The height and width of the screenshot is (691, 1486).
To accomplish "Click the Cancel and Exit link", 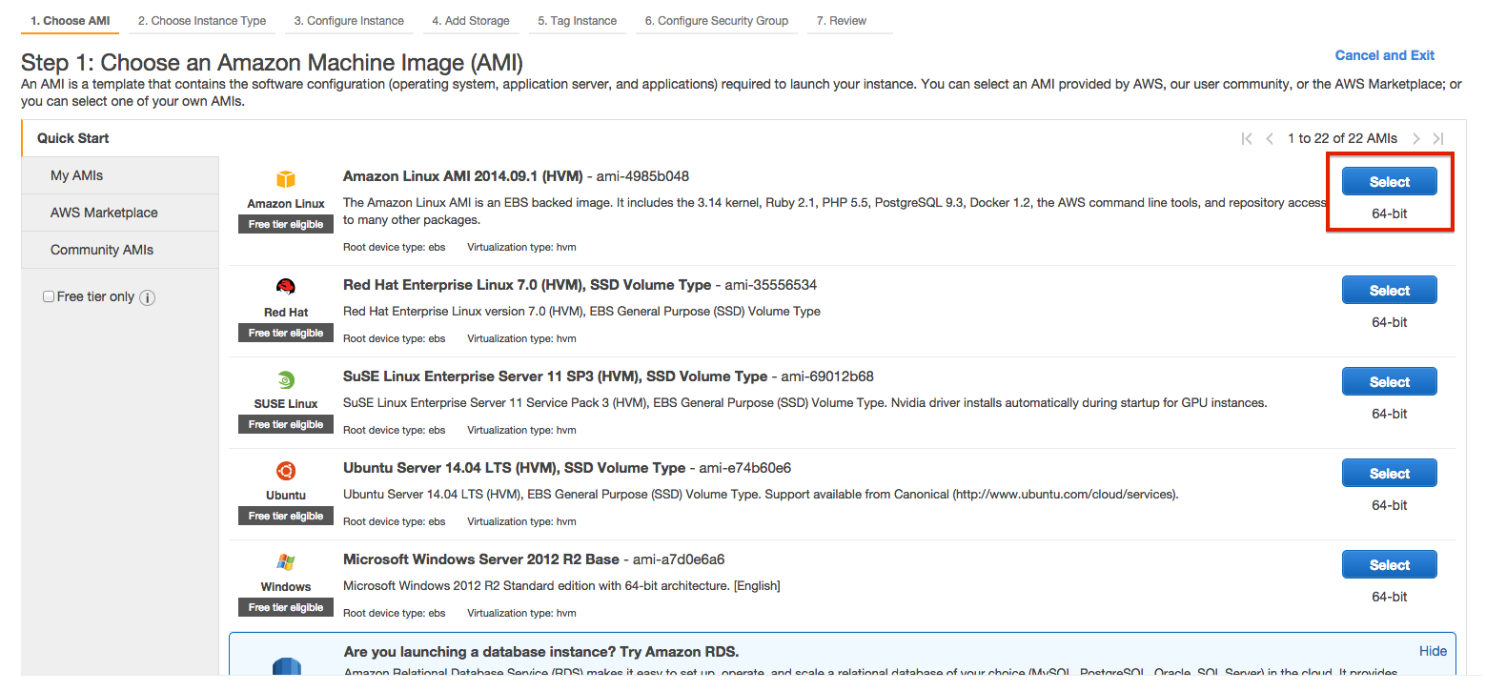I will pyautogui.click(x=1384, y=55).
